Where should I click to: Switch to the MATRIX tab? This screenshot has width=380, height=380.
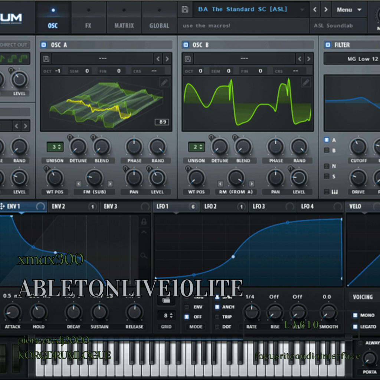[x=124, y=18]
